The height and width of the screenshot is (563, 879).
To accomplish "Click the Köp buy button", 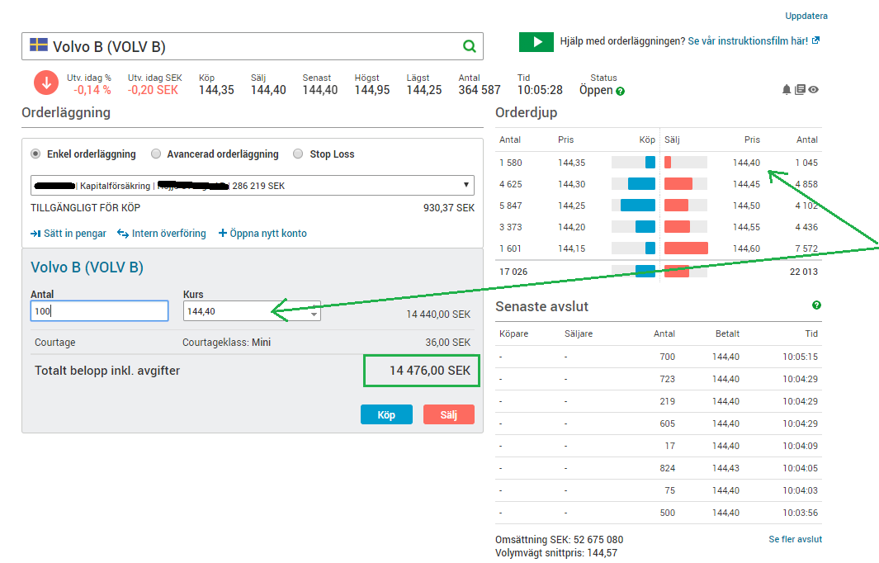I will [x=386, y=414].
